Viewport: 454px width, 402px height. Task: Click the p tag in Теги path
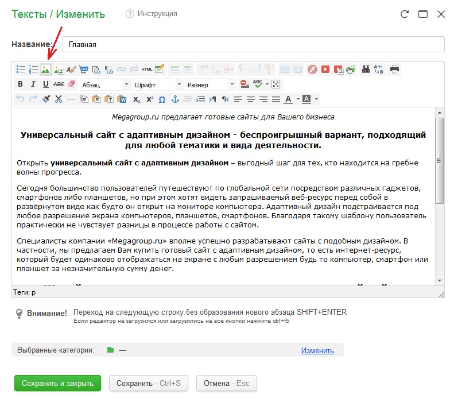tap(34, 292)
